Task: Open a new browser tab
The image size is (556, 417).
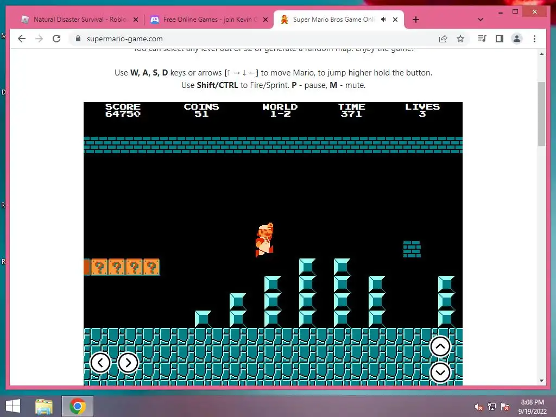Action: coord(416,20)
